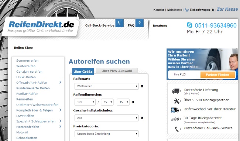Click Kostenfreier Call-Back-Service text
The width and height of the screenshot is (240, 141).
[208, 128]
